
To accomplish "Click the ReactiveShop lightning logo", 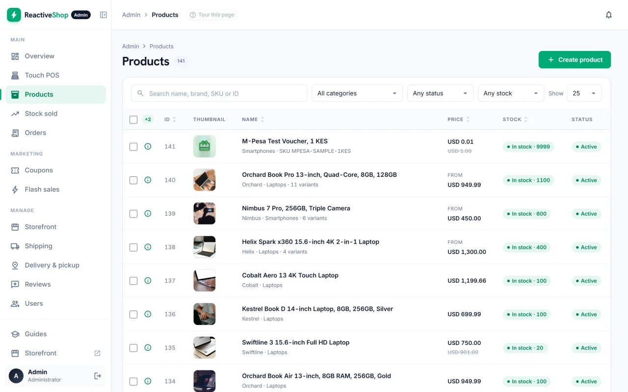I will point(14,15).
